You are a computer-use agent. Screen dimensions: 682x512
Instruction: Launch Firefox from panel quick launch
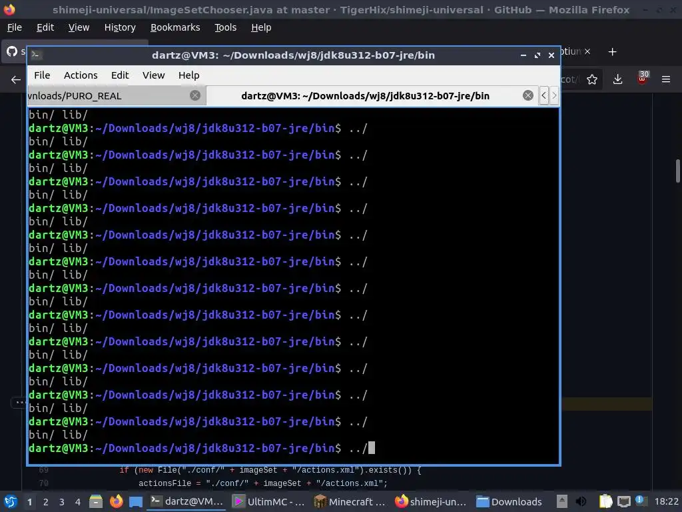pos(116,501)
